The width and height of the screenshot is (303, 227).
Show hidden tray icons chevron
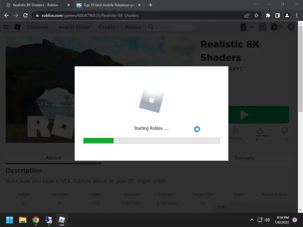click(x=252, y=220)
